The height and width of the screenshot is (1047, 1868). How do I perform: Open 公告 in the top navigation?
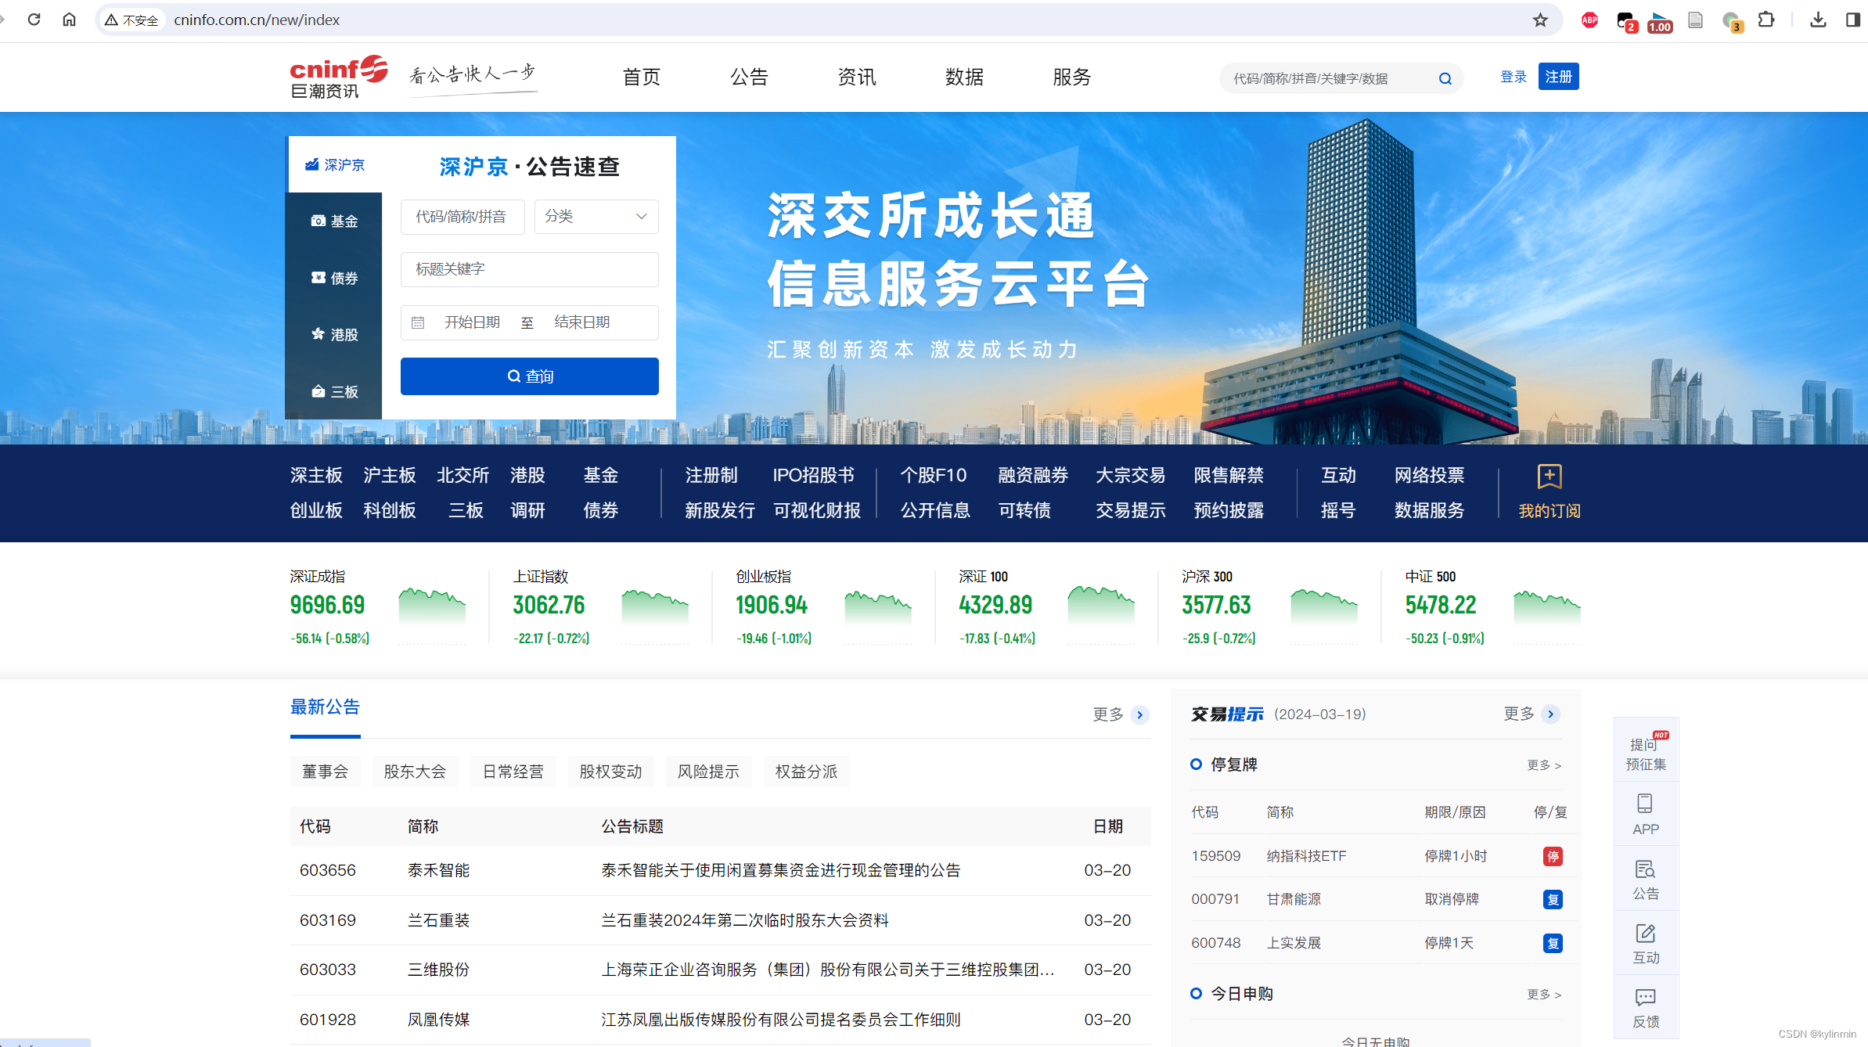[x=749, y=77]
